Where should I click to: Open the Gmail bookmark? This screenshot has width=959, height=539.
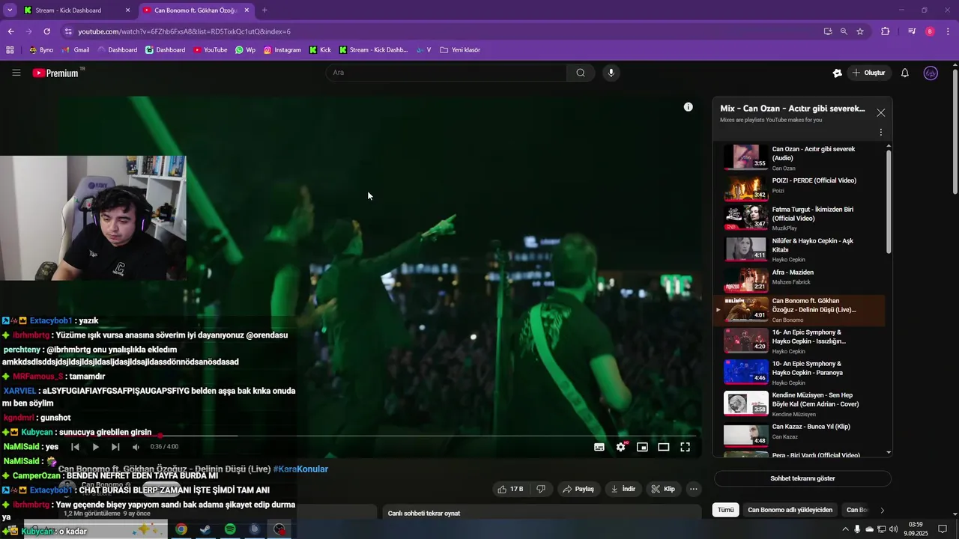click(x=76, y=50)
